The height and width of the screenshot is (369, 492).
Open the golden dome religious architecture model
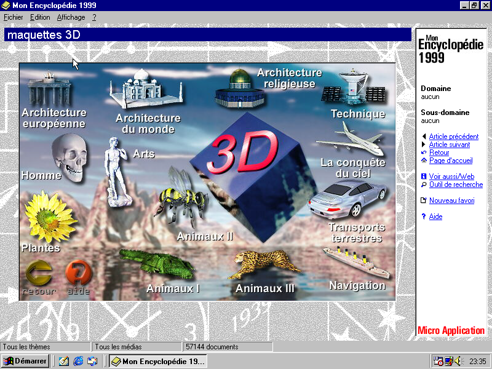point(240,89)
